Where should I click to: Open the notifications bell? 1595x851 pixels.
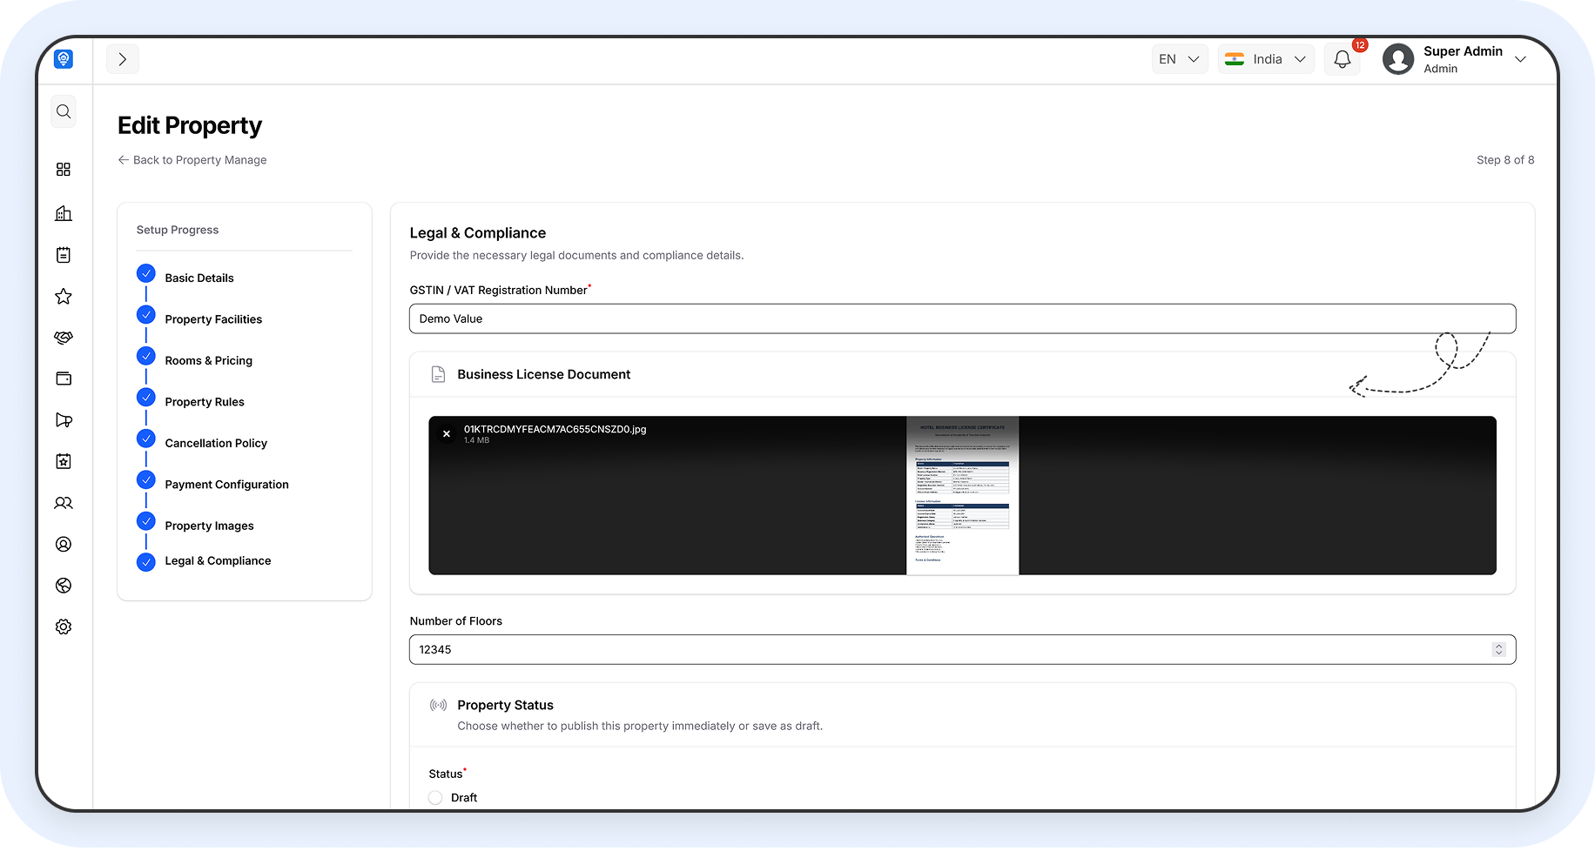click(1343, 59)
